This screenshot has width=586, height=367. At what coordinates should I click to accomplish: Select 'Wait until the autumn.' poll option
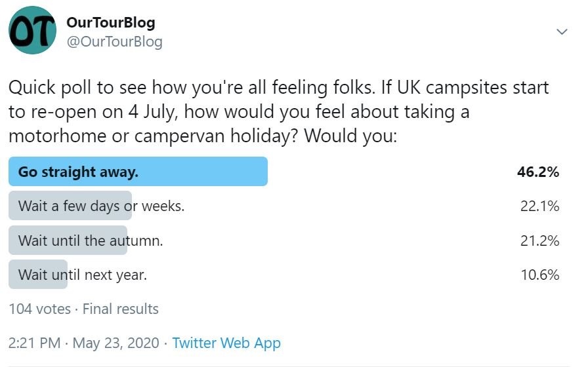pyautogui.click(x=91, y=240)
